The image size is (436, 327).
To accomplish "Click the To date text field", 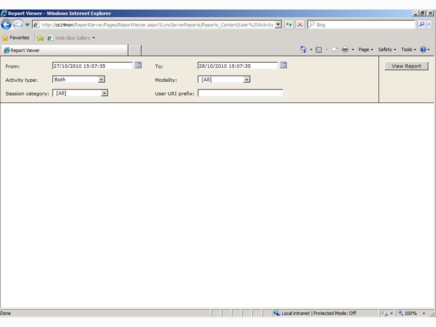I will coord(238,66).
